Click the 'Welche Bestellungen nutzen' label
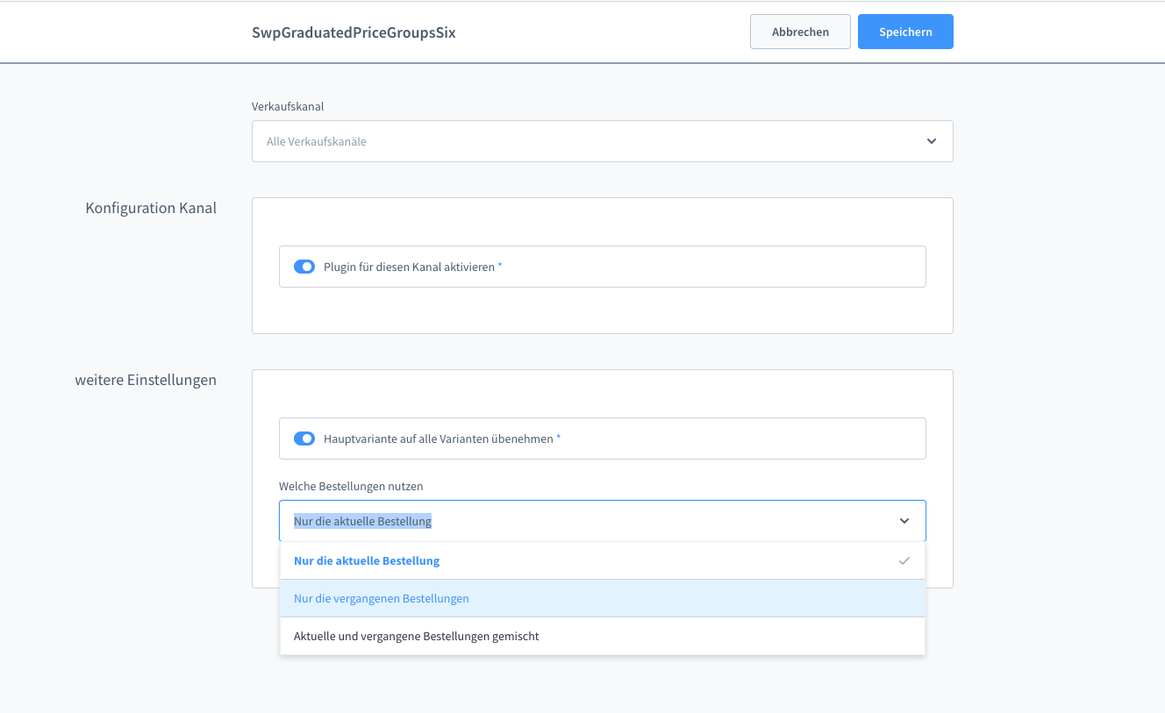 coord(352,486)
